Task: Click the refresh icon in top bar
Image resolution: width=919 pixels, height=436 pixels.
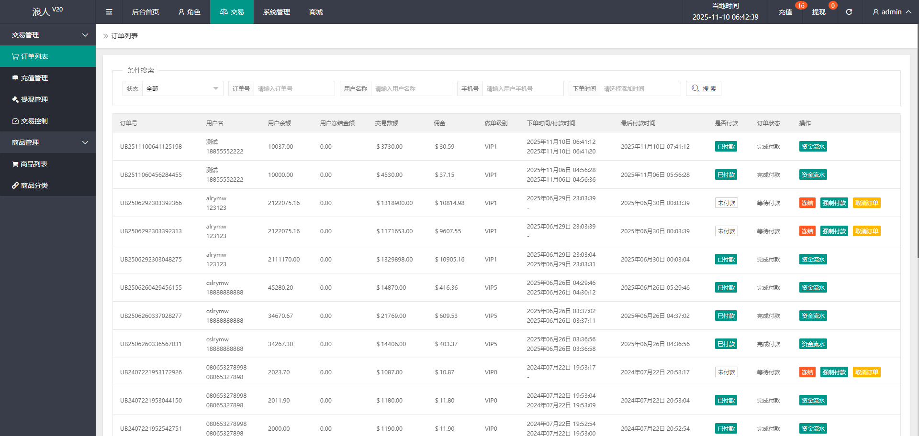Action: pos(849,12)
